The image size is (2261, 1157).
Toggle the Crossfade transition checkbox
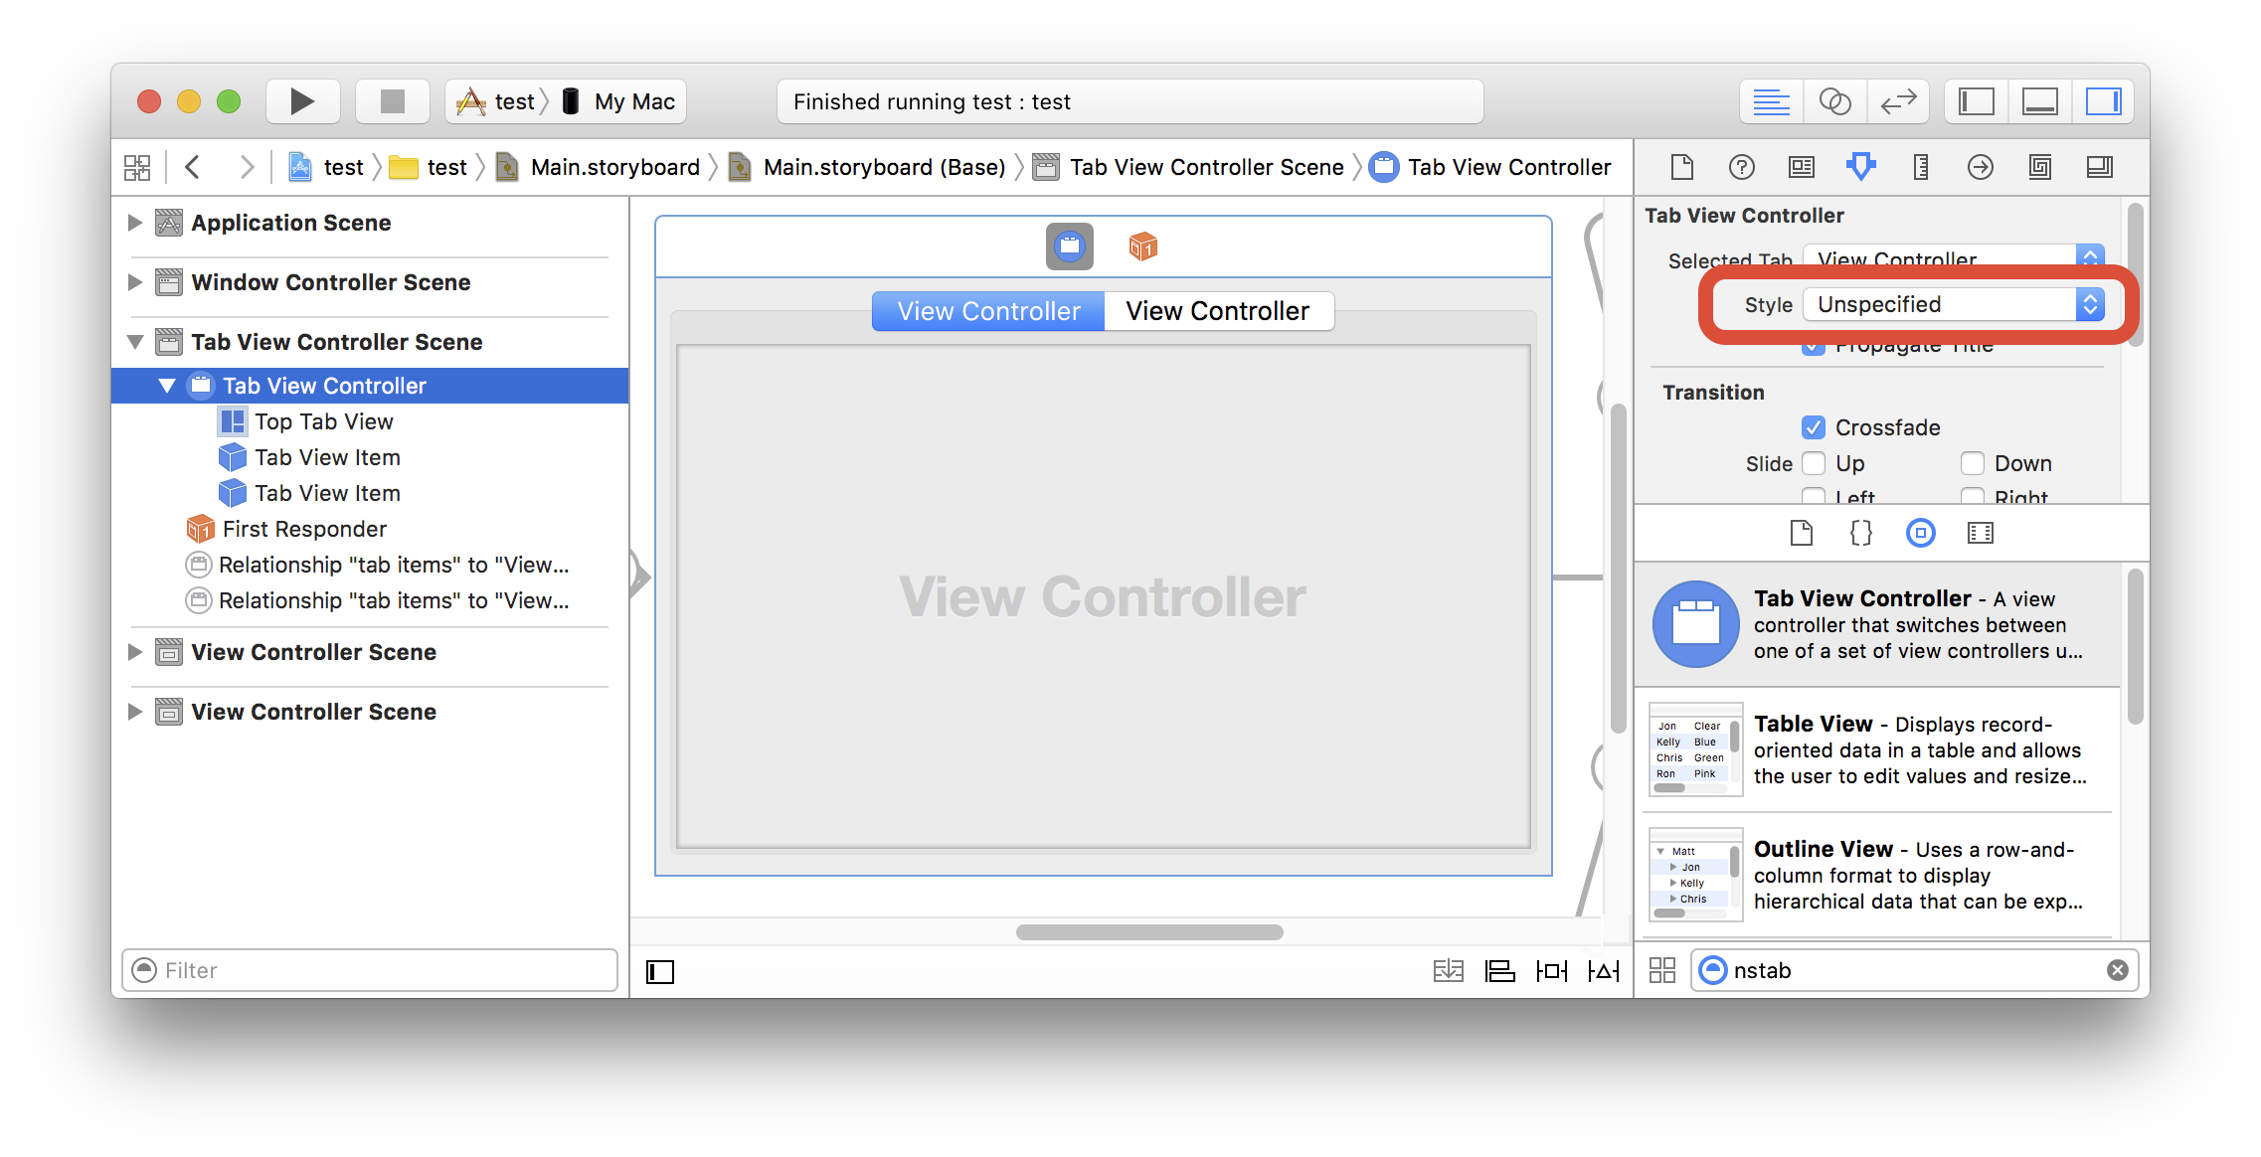(1811, 428)
